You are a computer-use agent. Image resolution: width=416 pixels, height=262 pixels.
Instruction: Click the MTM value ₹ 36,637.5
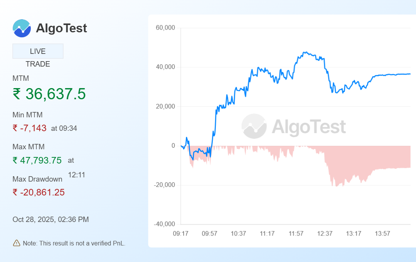pos(49,94)
